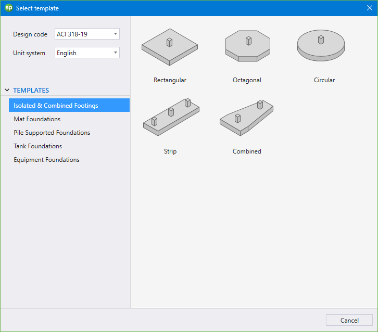
Task: Click the sp application logo in title bar
Action: click(x=8, y=8)
